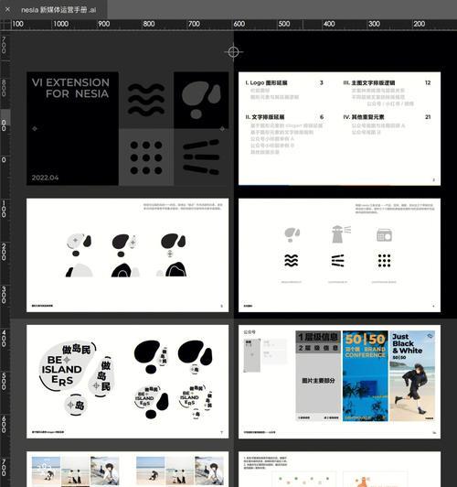This screenshot has width=457, height=487.
Task: Click the top horizontal ruler at 600
Action: point(239,24)
